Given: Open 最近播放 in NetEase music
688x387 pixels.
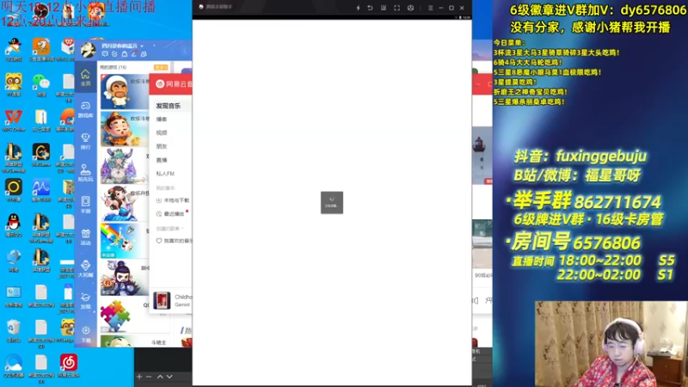Looking at the screenshot, I should (171, 213).
